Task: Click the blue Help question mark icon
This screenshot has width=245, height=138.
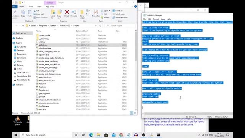Action: [x=136, y=7]
